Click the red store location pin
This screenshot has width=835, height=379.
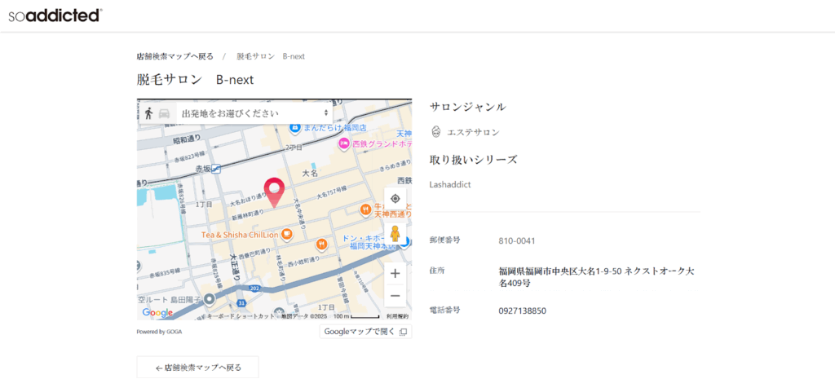pyautogui.click(x=275, y=191)
